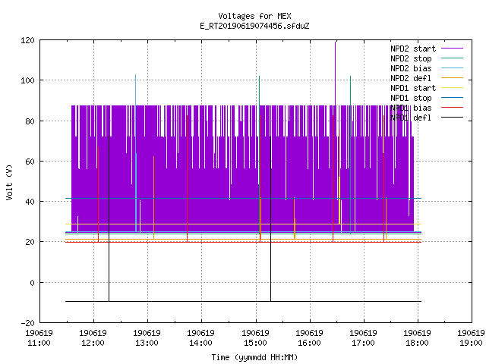
Task: Click the dark blue NPD1 stop legend line
Action: [x=453, y=98]
